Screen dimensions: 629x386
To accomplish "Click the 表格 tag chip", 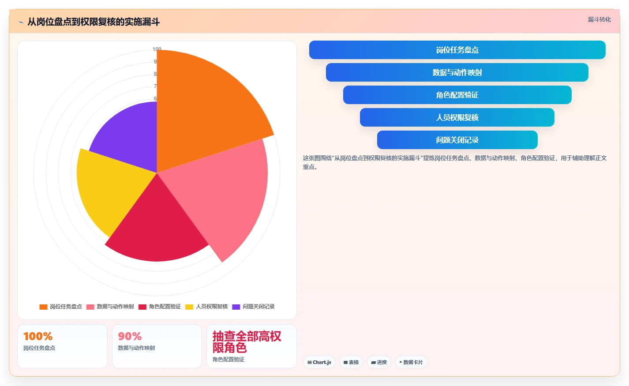I will point(351,362).
